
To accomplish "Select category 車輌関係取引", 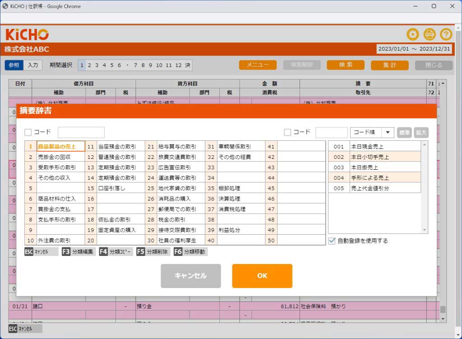I will pyautogui.click(x=241, y=147).
